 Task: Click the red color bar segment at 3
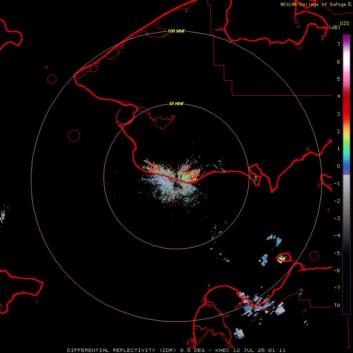click(x=346, y=114)
